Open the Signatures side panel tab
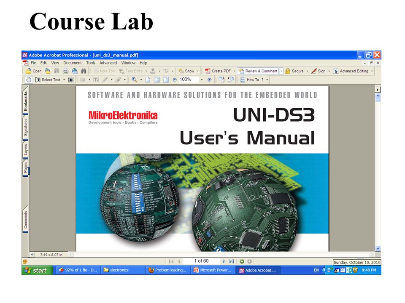Screen dimensions: 405x303 pyautogui.click(x=25, y=127)
